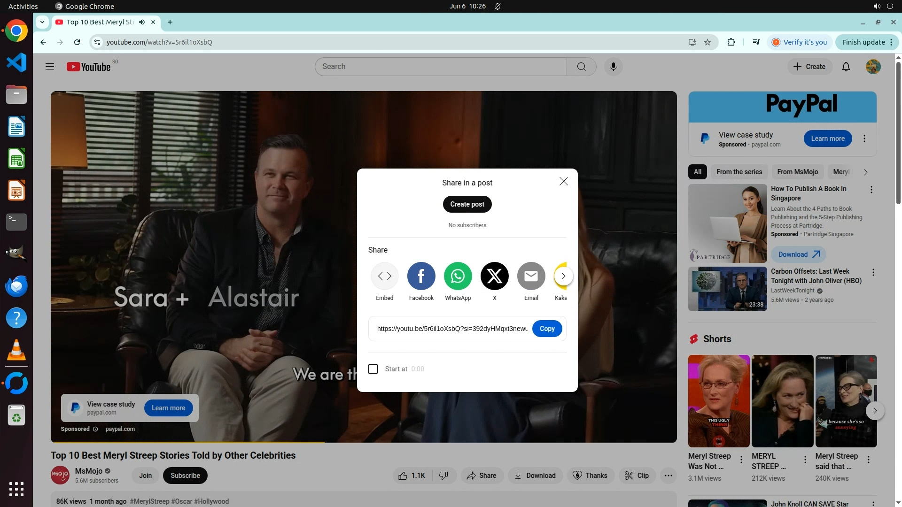The width and height of the screenshot is (902, 507).
Task: Show more share options arrow
Action: tap(563, 276)
